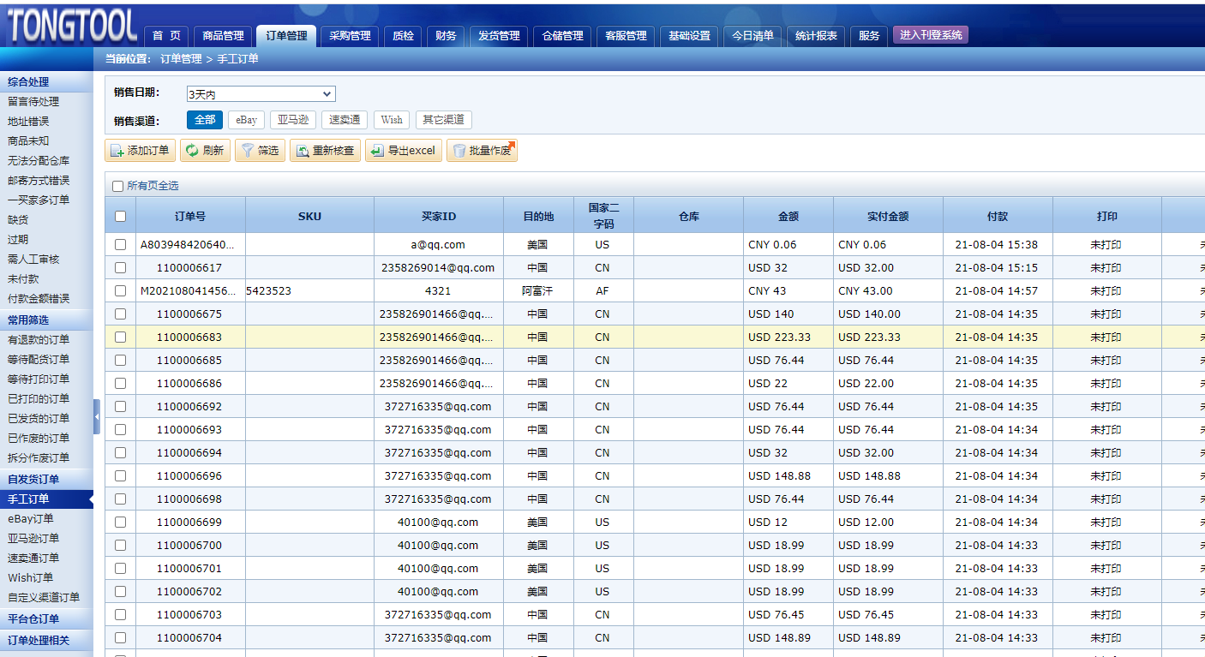Open the 质检 menu
Viewport: 1205px width, 657px height.
404,36
